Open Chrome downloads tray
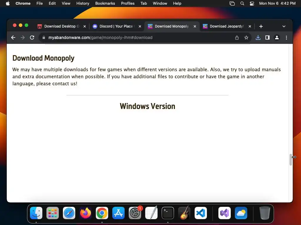 click(x=258, y=37)
